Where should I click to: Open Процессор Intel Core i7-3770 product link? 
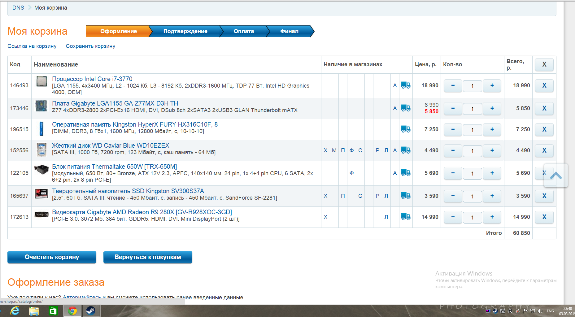(92, 79)
